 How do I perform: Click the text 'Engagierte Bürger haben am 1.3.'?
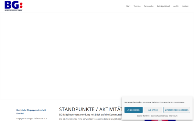[x=32, y=118]
